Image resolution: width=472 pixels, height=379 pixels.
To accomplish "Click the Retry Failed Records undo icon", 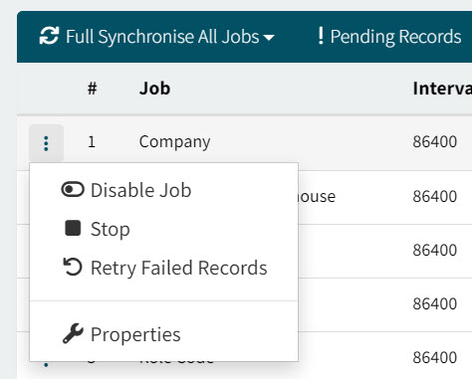I will [x=73, y=267].
